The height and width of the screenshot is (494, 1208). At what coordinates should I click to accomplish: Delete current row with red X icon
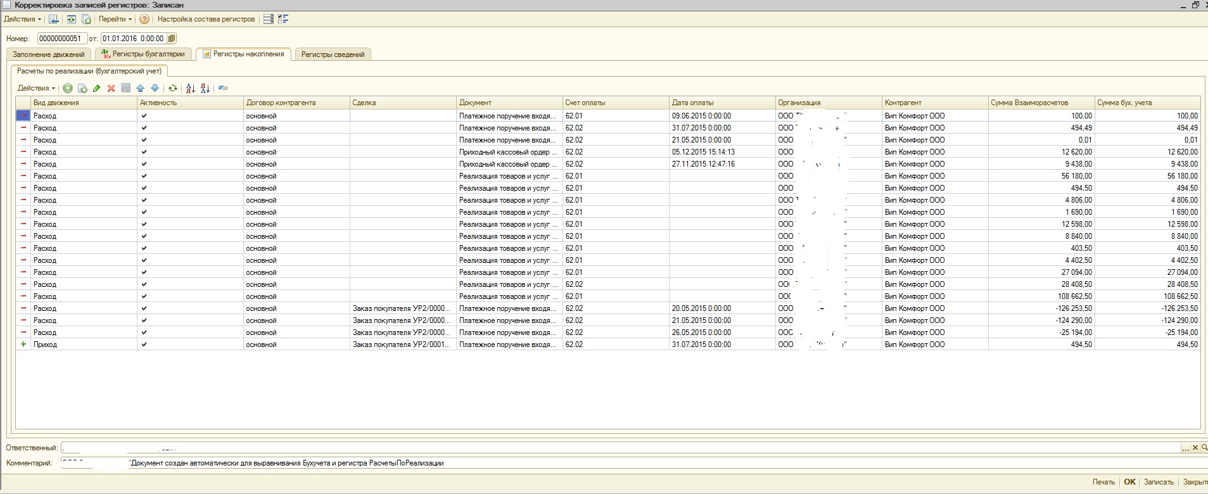coord(111,88)
